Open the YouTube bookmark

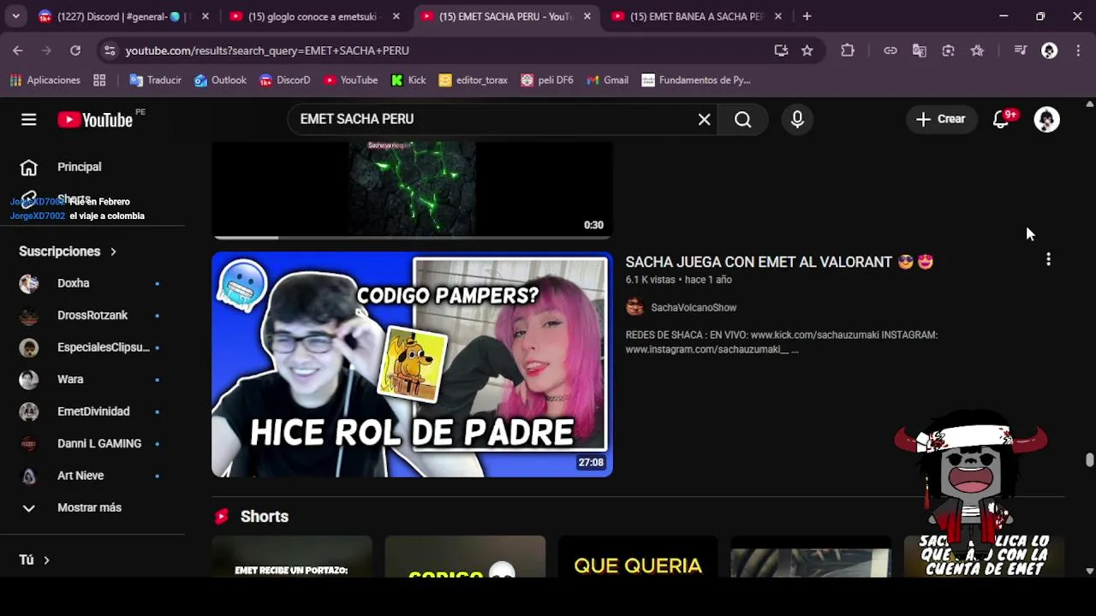click(x=350, y=80)
